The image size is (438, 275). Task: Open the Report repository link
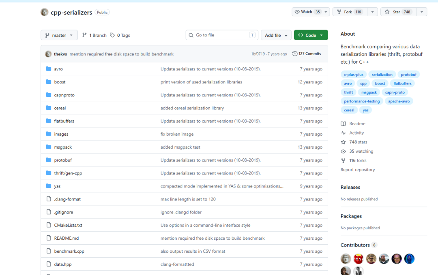(358, 170)
